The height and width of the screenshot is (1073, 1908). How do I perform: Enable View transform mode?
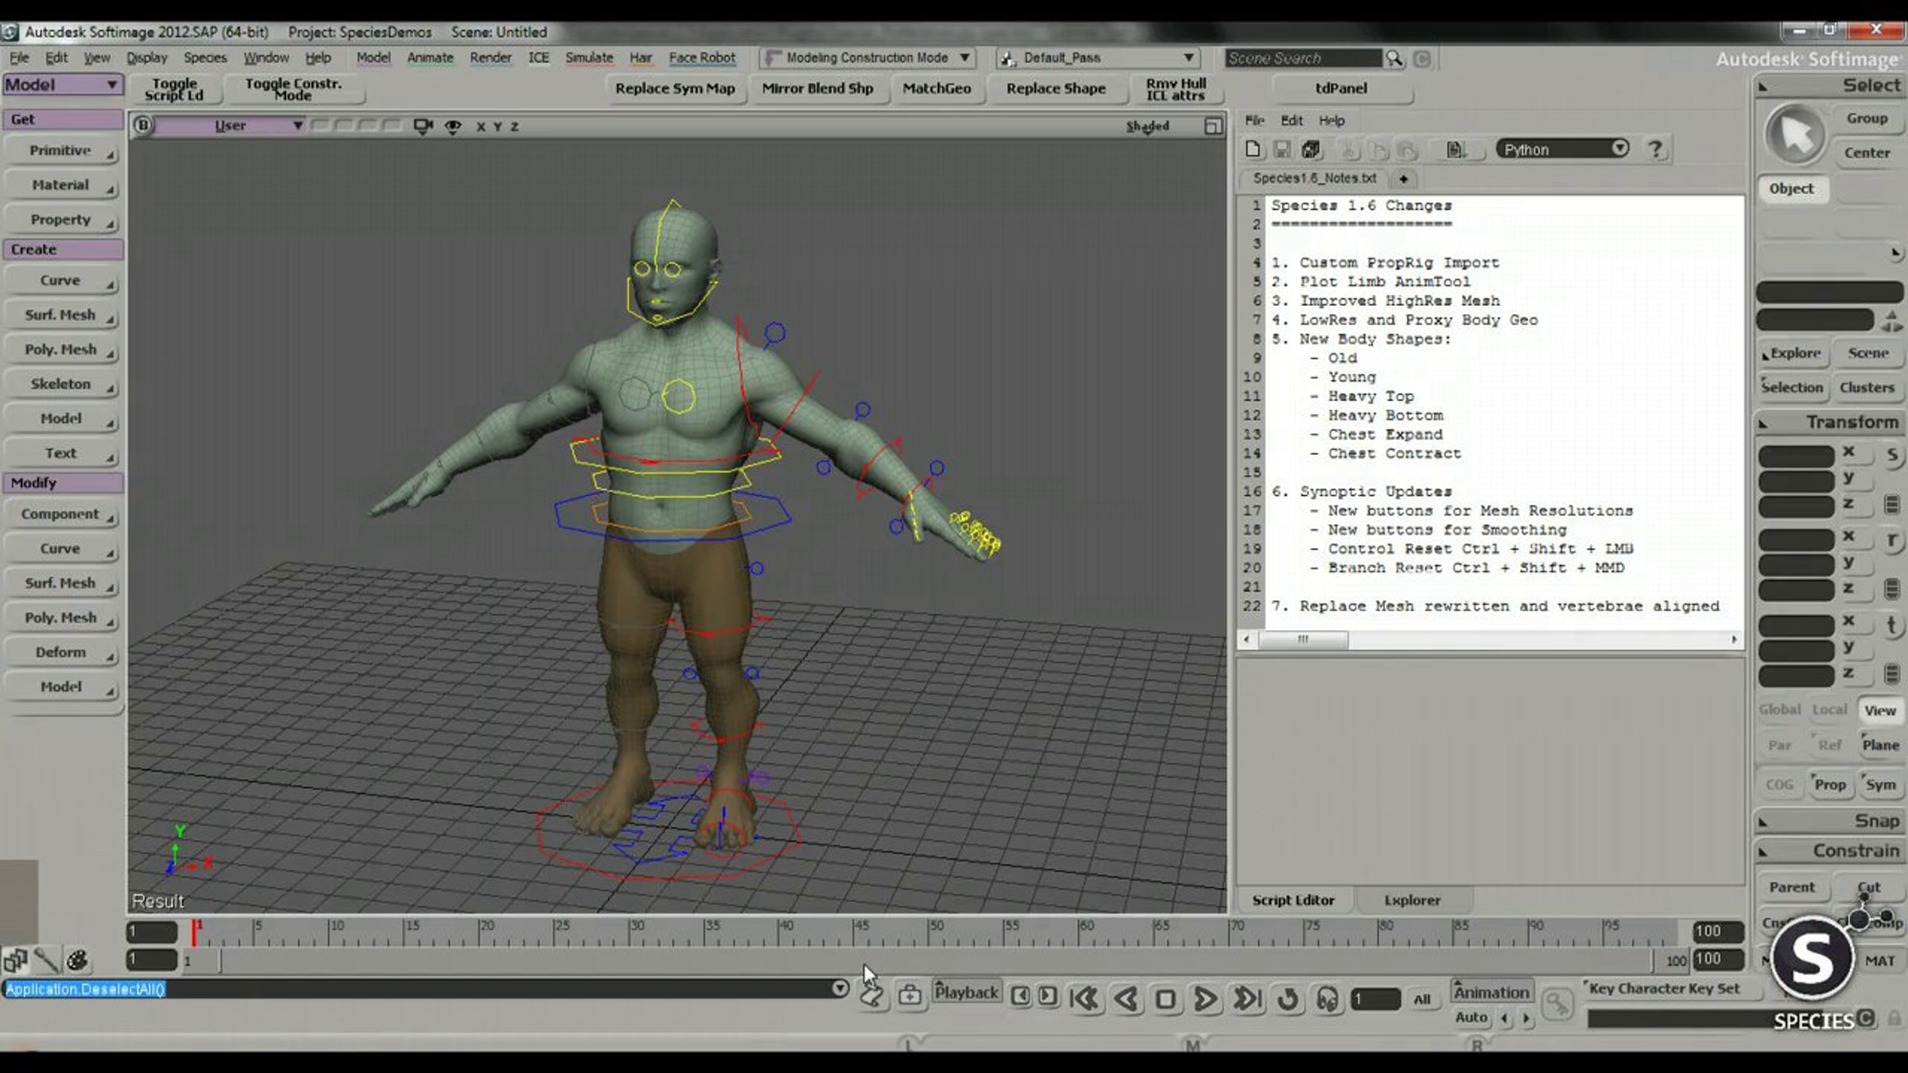click(x=1879, y=711)
